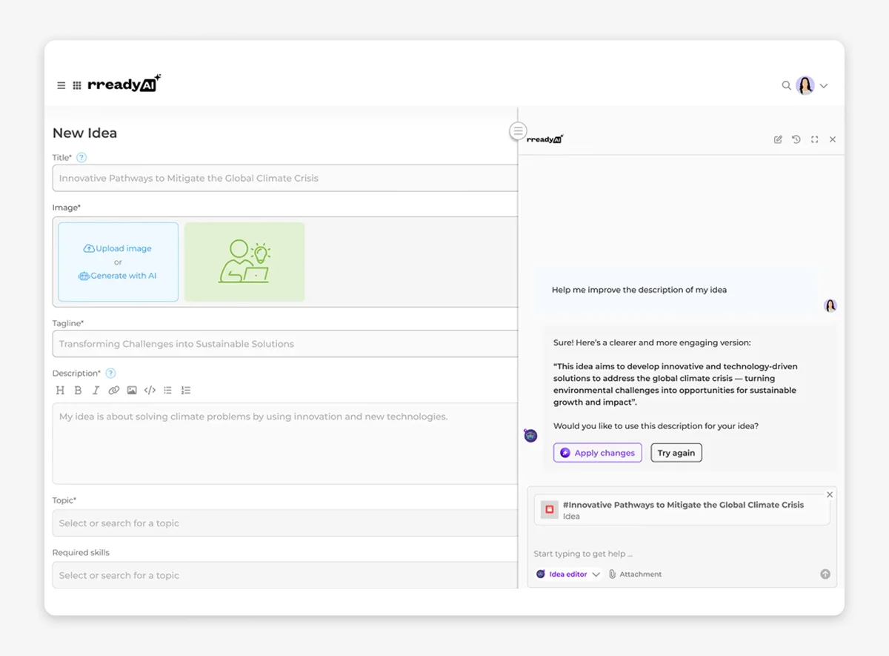Viewport: 889px width, 656px height.
Task: Select the green idea placeholder image
Action: [244, 262]
